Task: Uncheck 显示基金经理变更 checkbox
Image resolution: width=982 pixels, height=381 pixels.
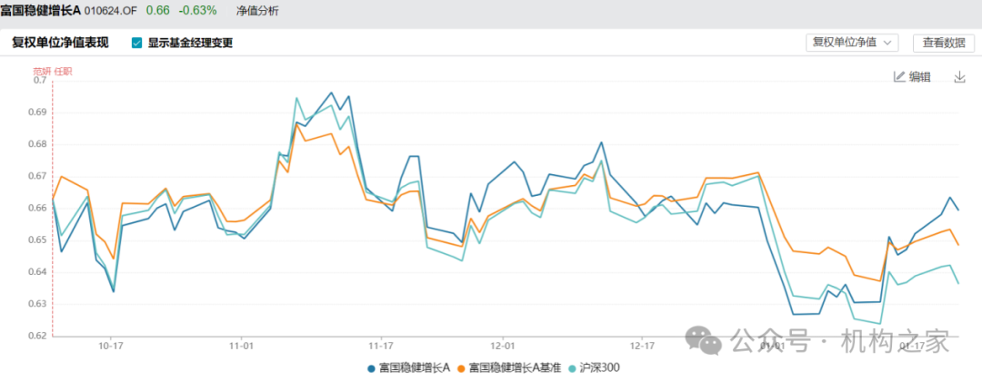Action: [136, 44]
